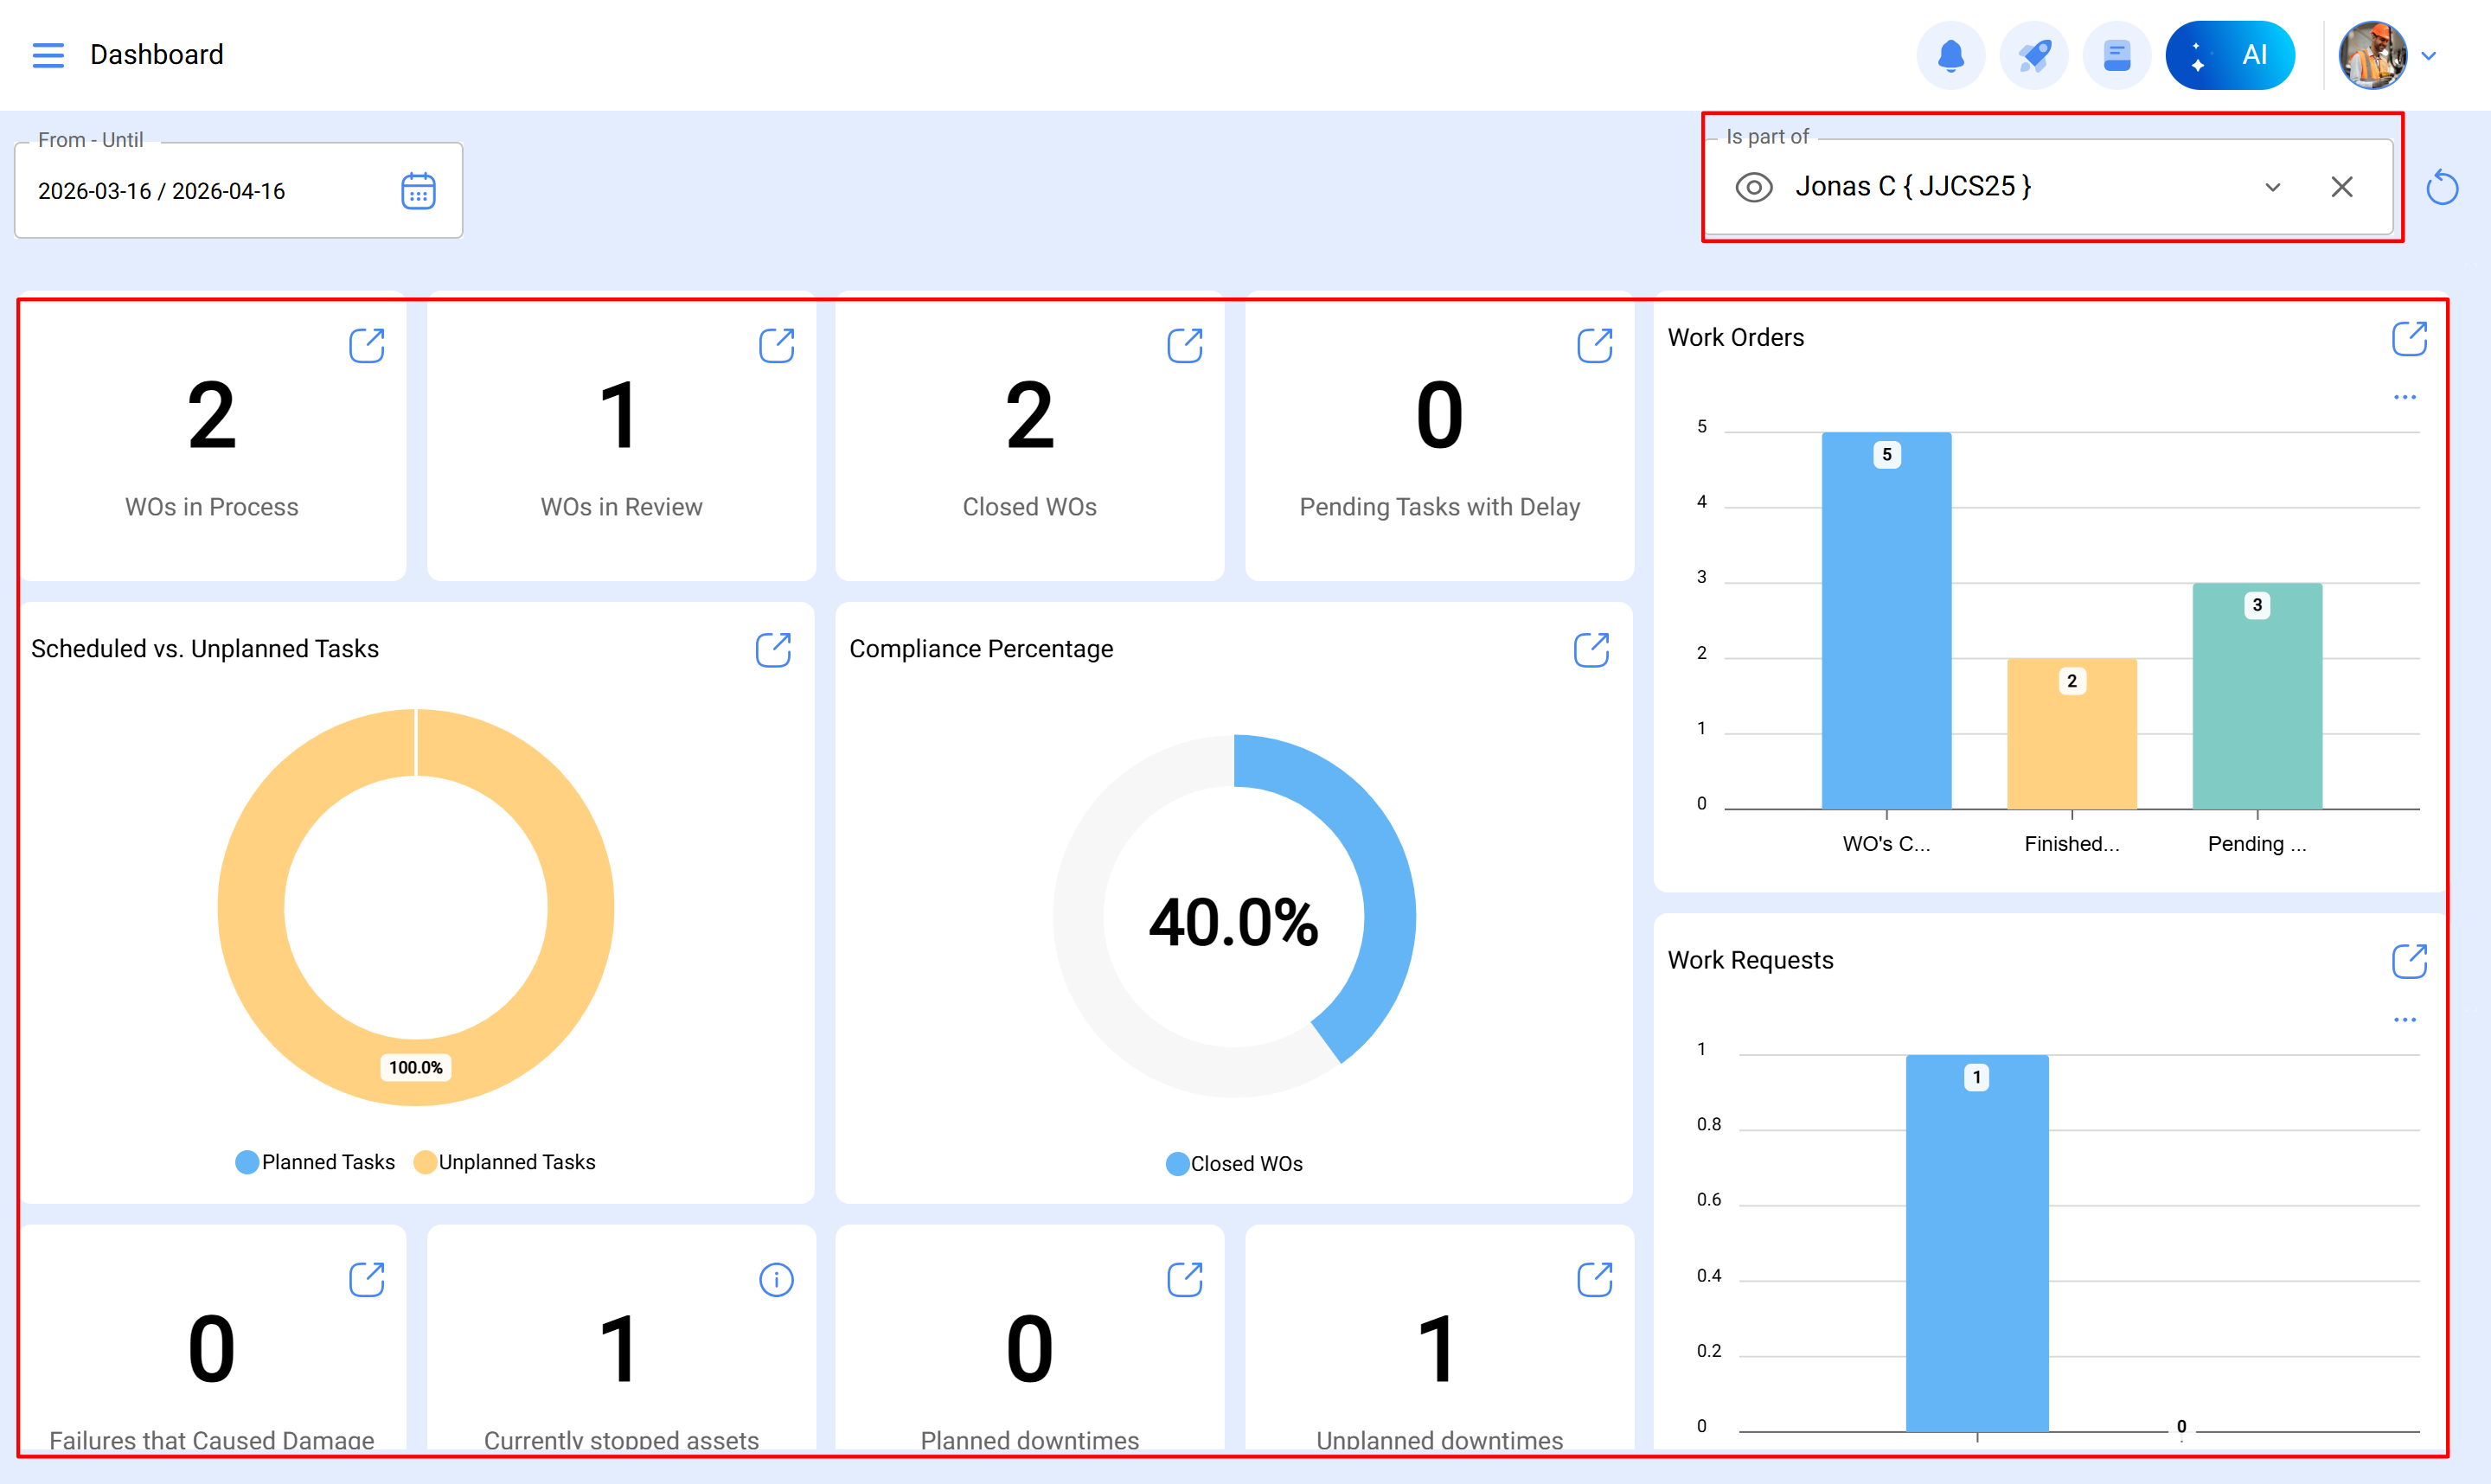Image resolution: width=2491 pixels, height=1484 pixels.
Task: Open Compliance Percentage expand icon
Action: [1591, 650]
